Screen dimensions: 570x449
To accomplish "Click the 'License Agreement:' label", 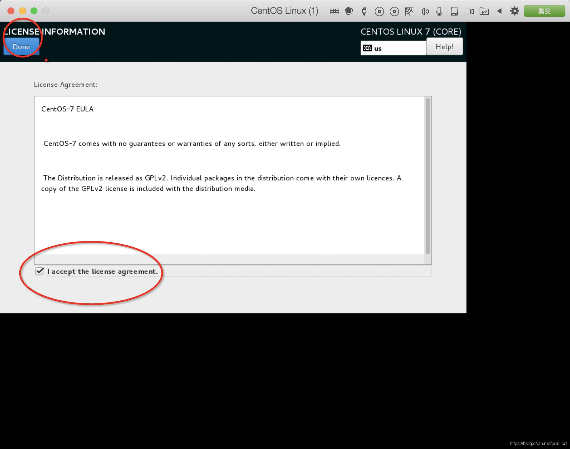I will (66, 85).
